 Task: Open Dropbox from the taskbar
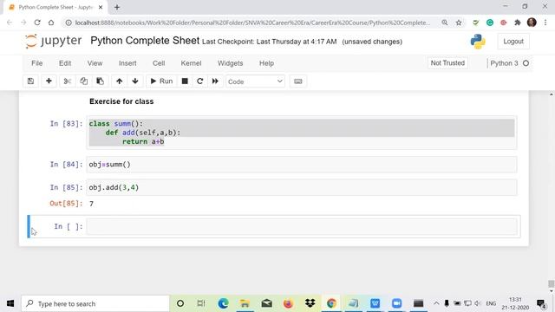pyautogui.click(x=310, y=303)
